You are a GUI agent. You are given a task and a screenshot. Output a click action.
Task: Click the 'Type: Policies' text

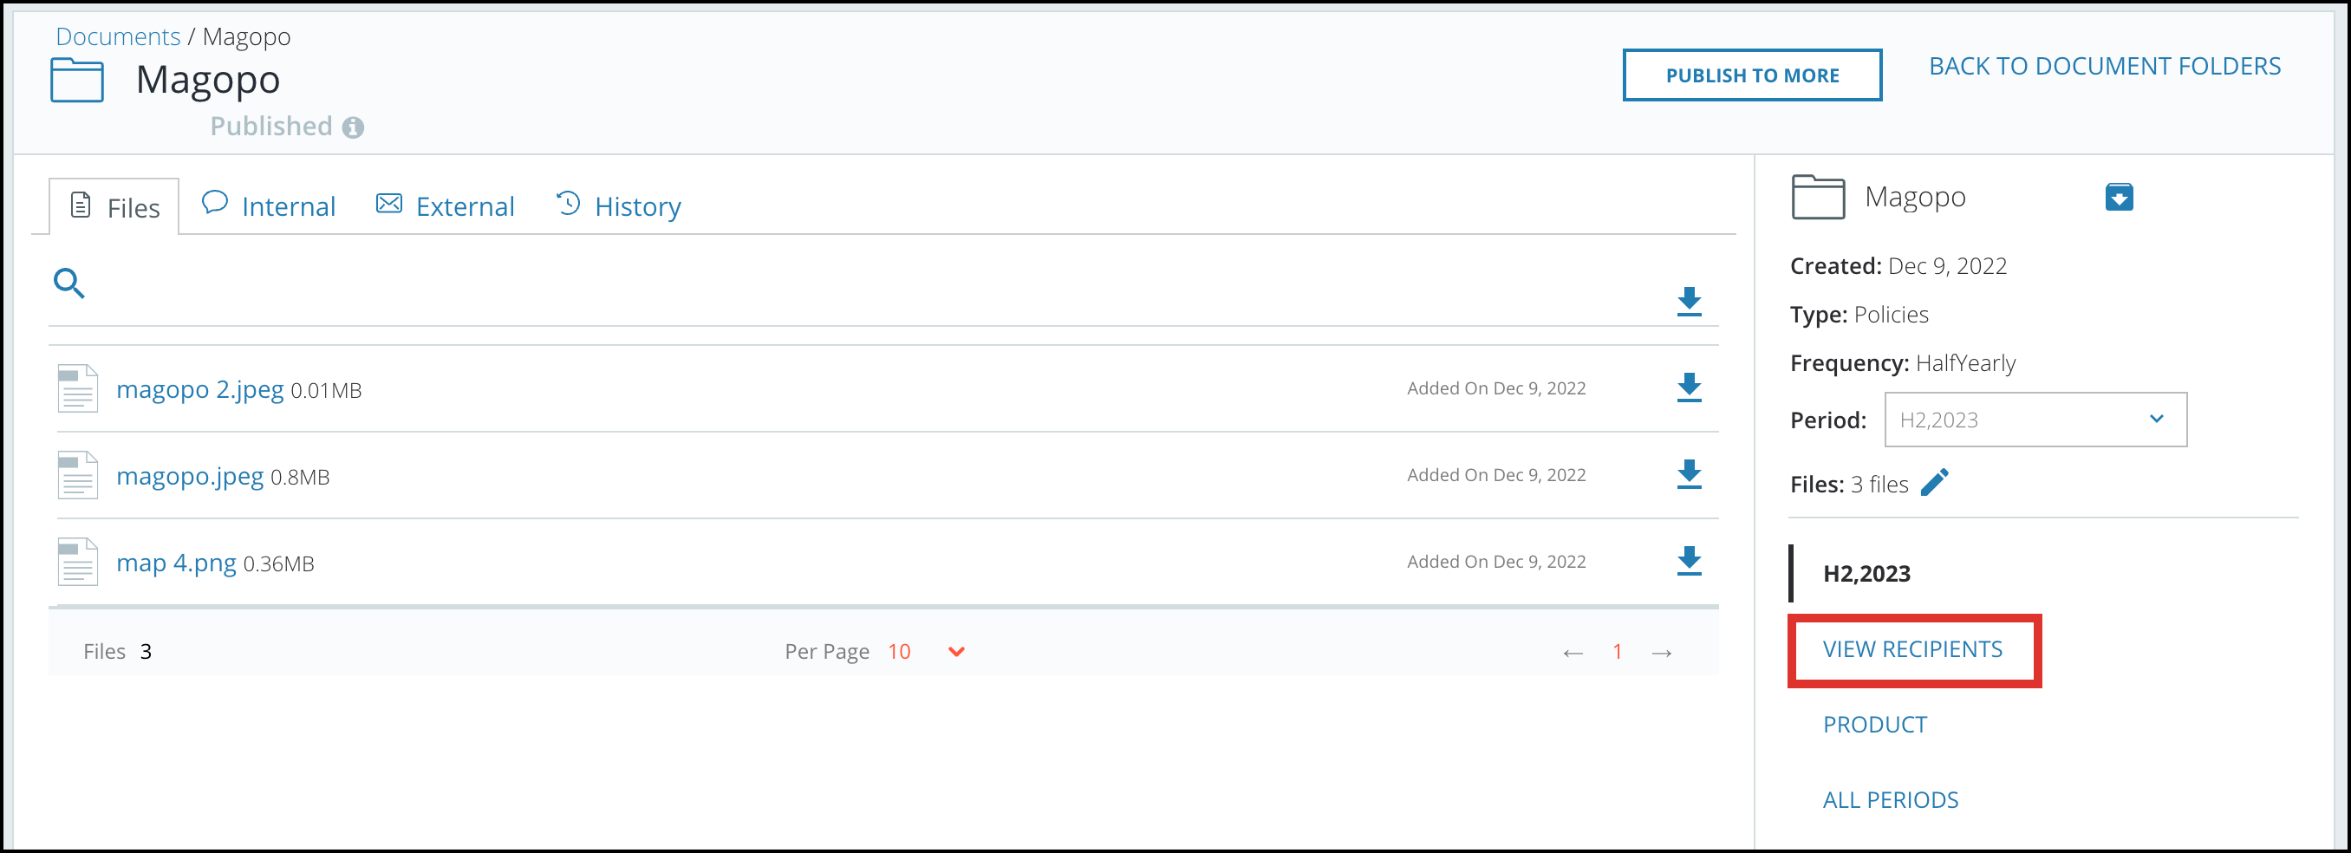[1859, 315]
